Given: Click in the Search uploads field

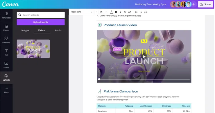Looking at the screenshot, I should [x=41, y=15].
